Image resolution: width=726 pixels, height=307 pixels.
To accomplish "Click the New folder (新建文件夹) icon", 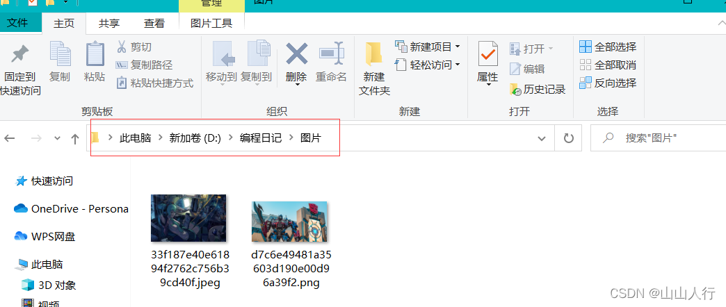I will (373, 55).
